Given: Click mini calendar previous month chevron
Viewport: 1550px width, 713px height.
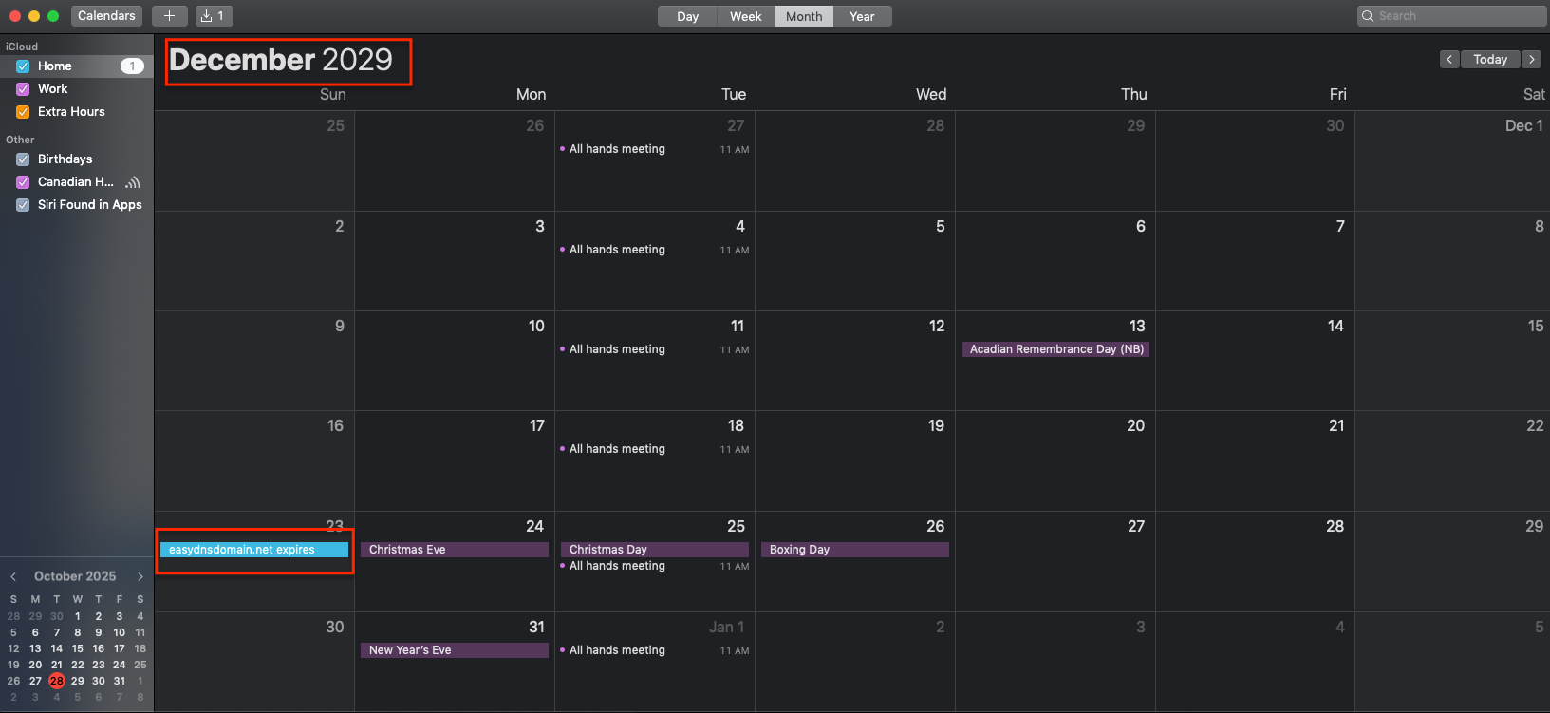Looking at the screenshot, I should (x=13, y=576).
